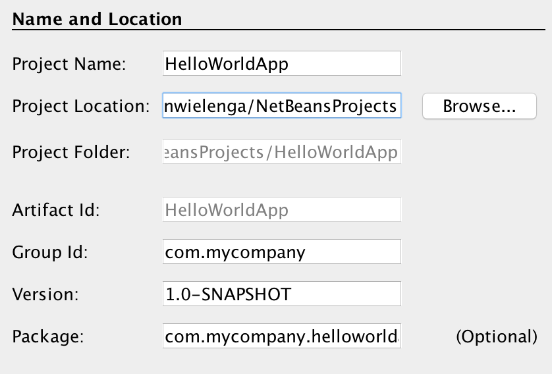Focus the Group Id input box
The image size is (552, 374).
(x=281, y=252)
